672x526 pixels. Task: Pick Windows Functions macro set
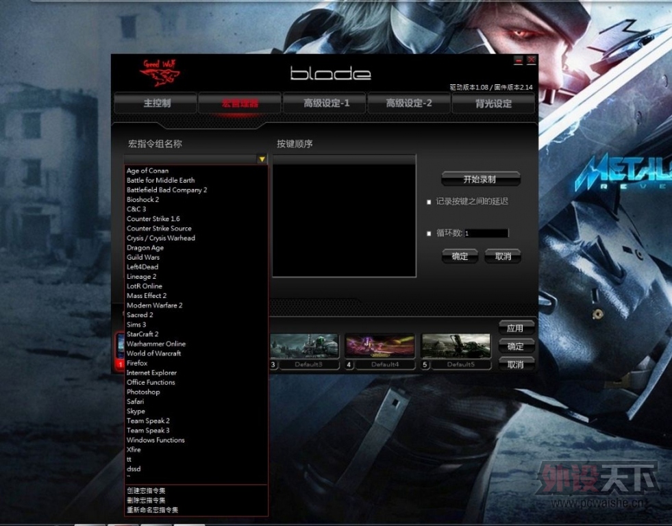click(x=155, y=440)
